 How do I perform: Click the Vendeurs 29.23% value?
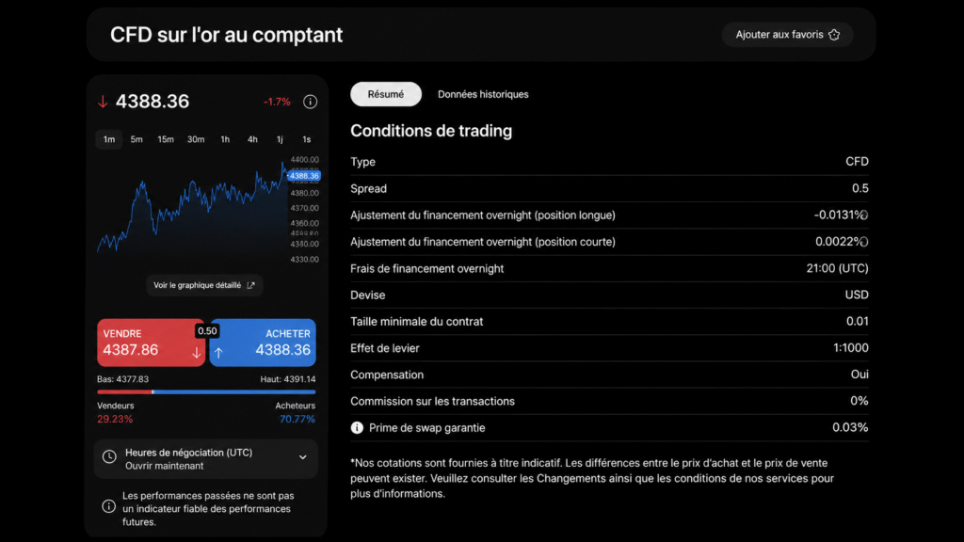click(115, 419)
